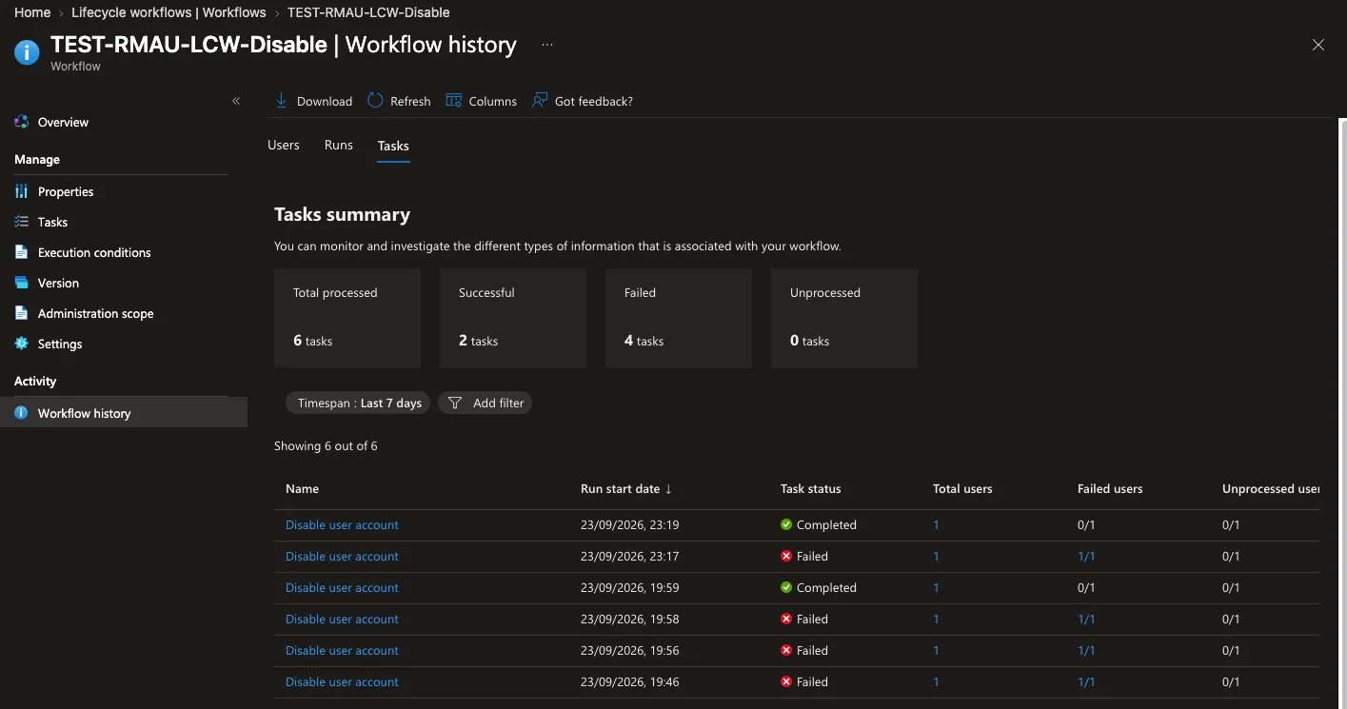Image resolution: width=1347 pixels, height=709 pixels.
Task: Click the Administration scope document icon
Action: (22, 313)
